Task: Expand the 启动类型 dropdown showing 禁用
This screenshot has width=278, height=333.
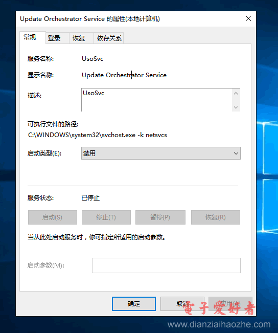Action: pos(161,153)
